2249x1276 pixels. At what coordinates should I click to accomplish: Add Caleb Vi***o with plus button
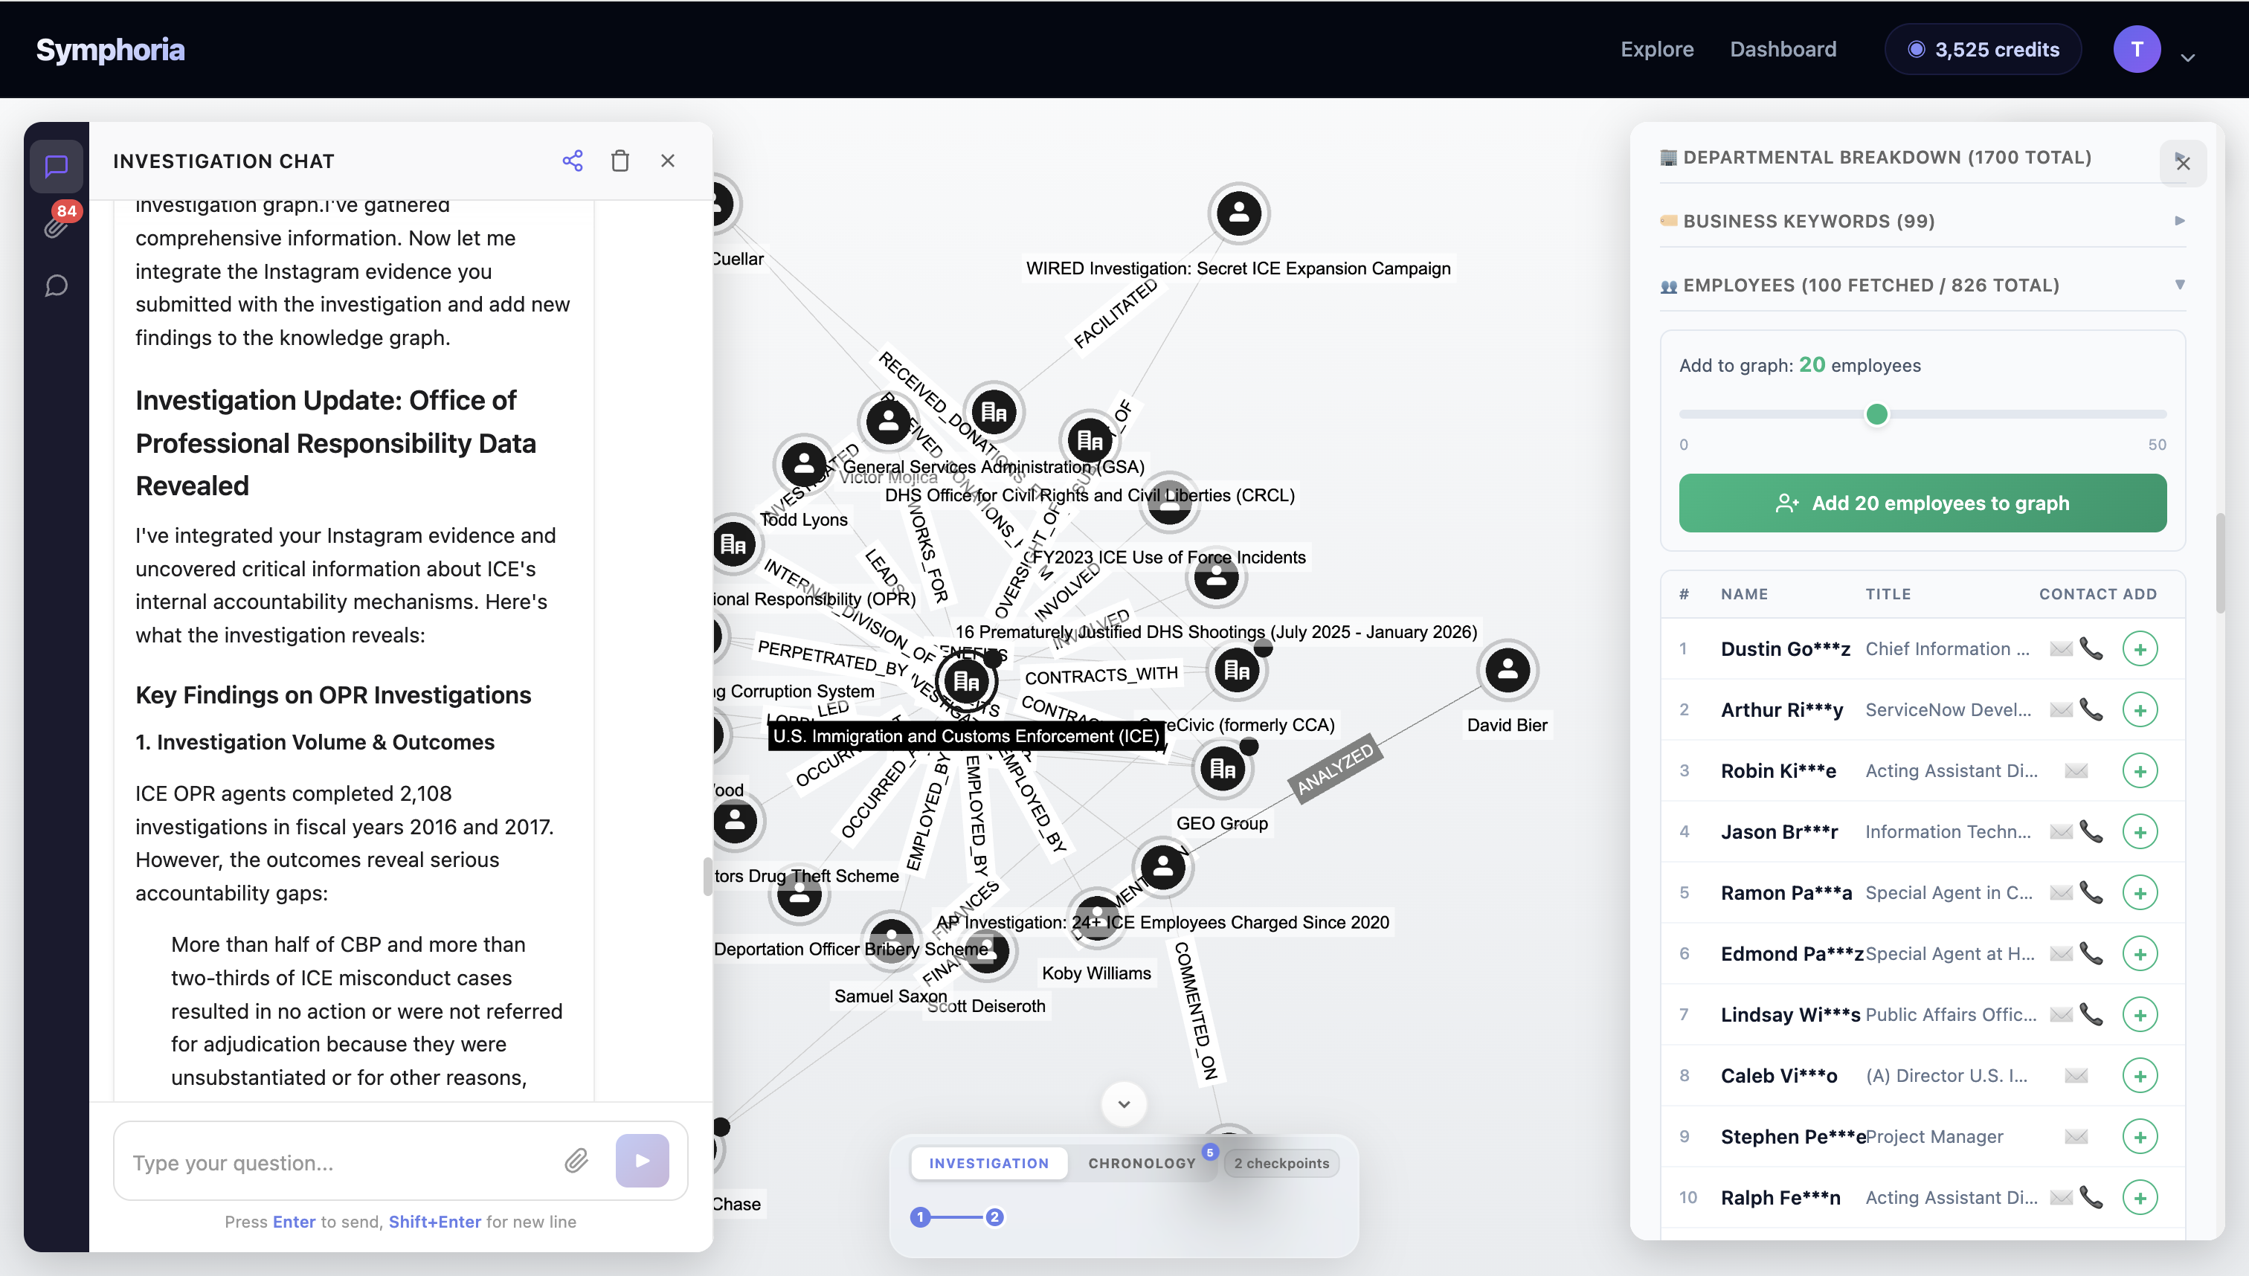pos(2140,1076)
